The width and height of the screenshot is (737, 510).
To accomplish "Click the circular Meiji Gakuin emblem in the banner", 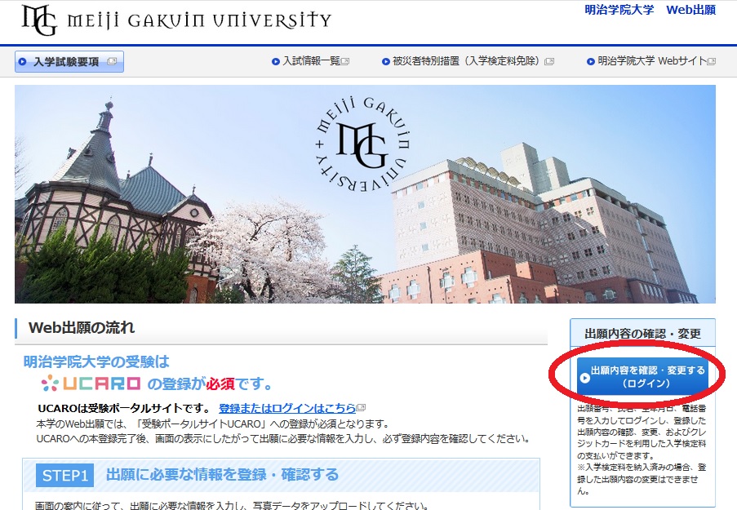I will 362,144.
